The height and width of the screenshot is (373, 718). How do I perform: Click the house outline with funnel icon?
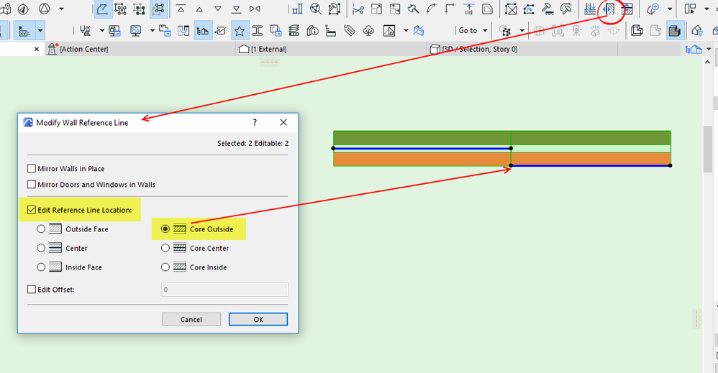[696, 31]
